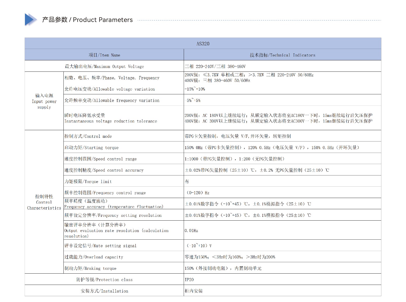The height and width of the screenshot is (302, 406).
Task: Select 'Allowable frequency variation' label
Action: point(112,100)
